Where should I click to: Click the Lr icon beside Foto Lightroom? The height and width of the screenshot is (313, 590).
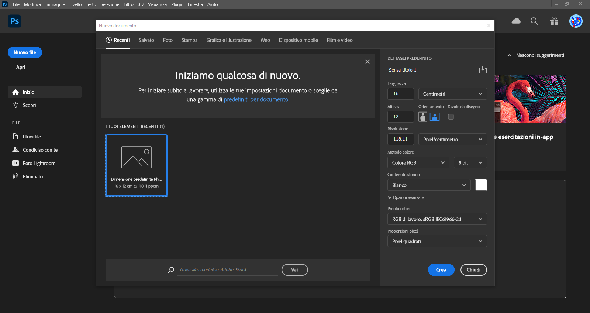point(15,163)
